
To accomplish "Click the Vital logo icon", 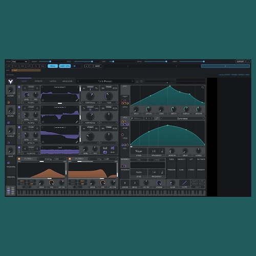I will 11,81.
